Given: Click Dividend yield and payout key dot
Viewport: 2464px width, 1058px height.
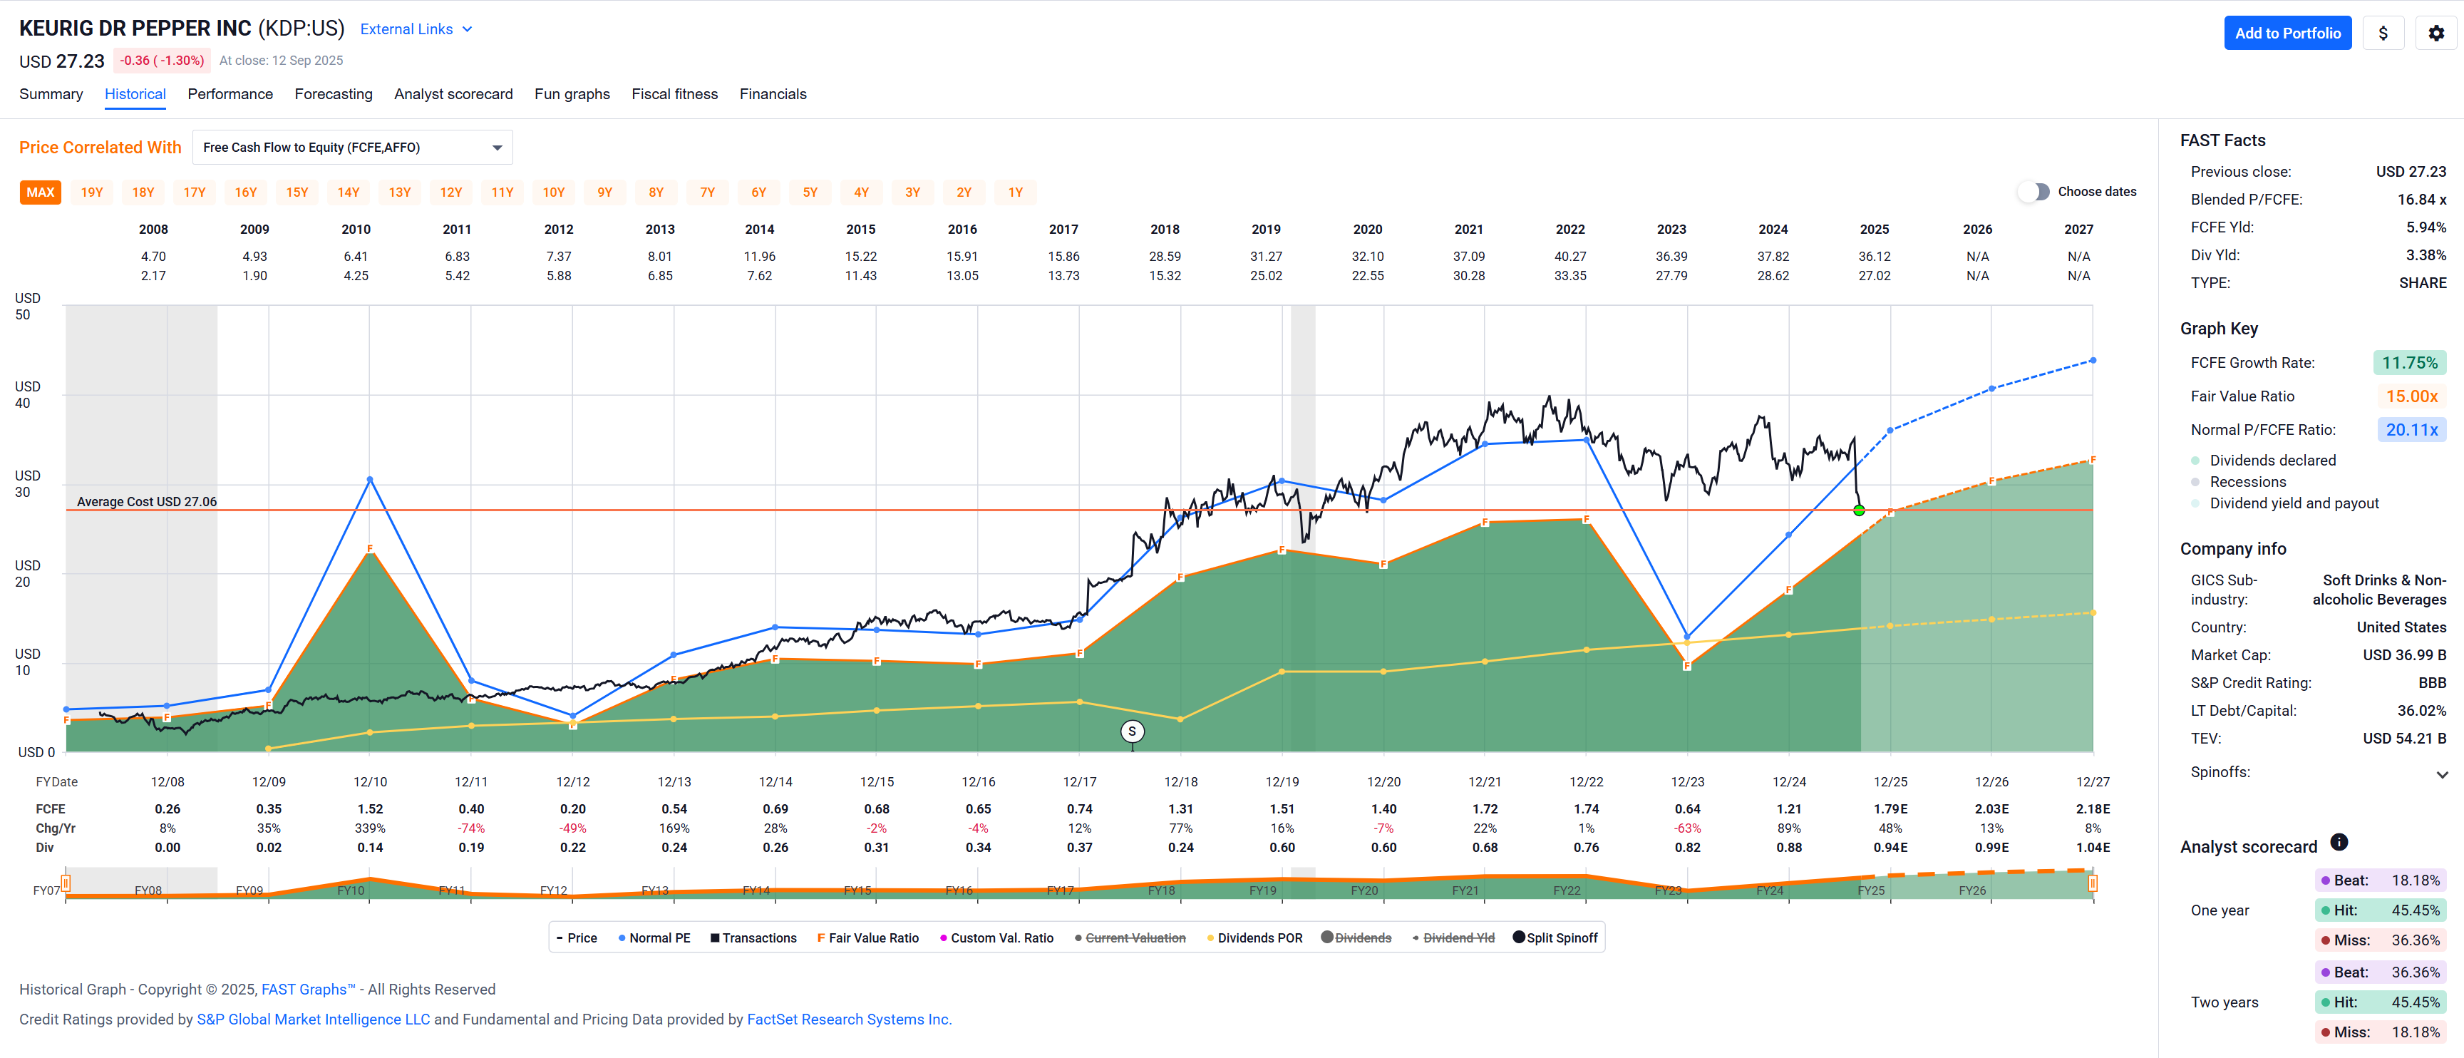Looking at the screenshot, I should click(x=2195, y=503).
